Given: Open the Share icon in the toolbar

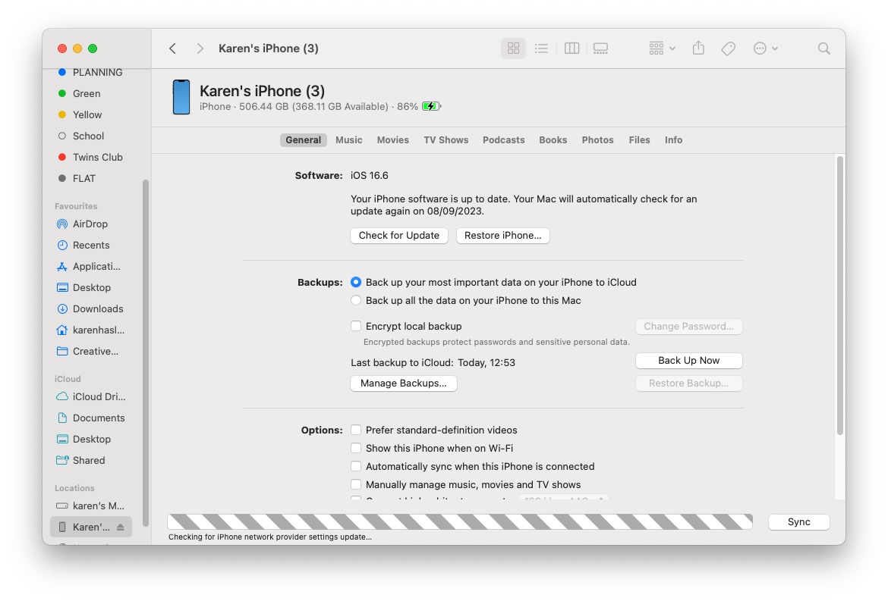Looking at the screenshot, I should tap(697, 48).
